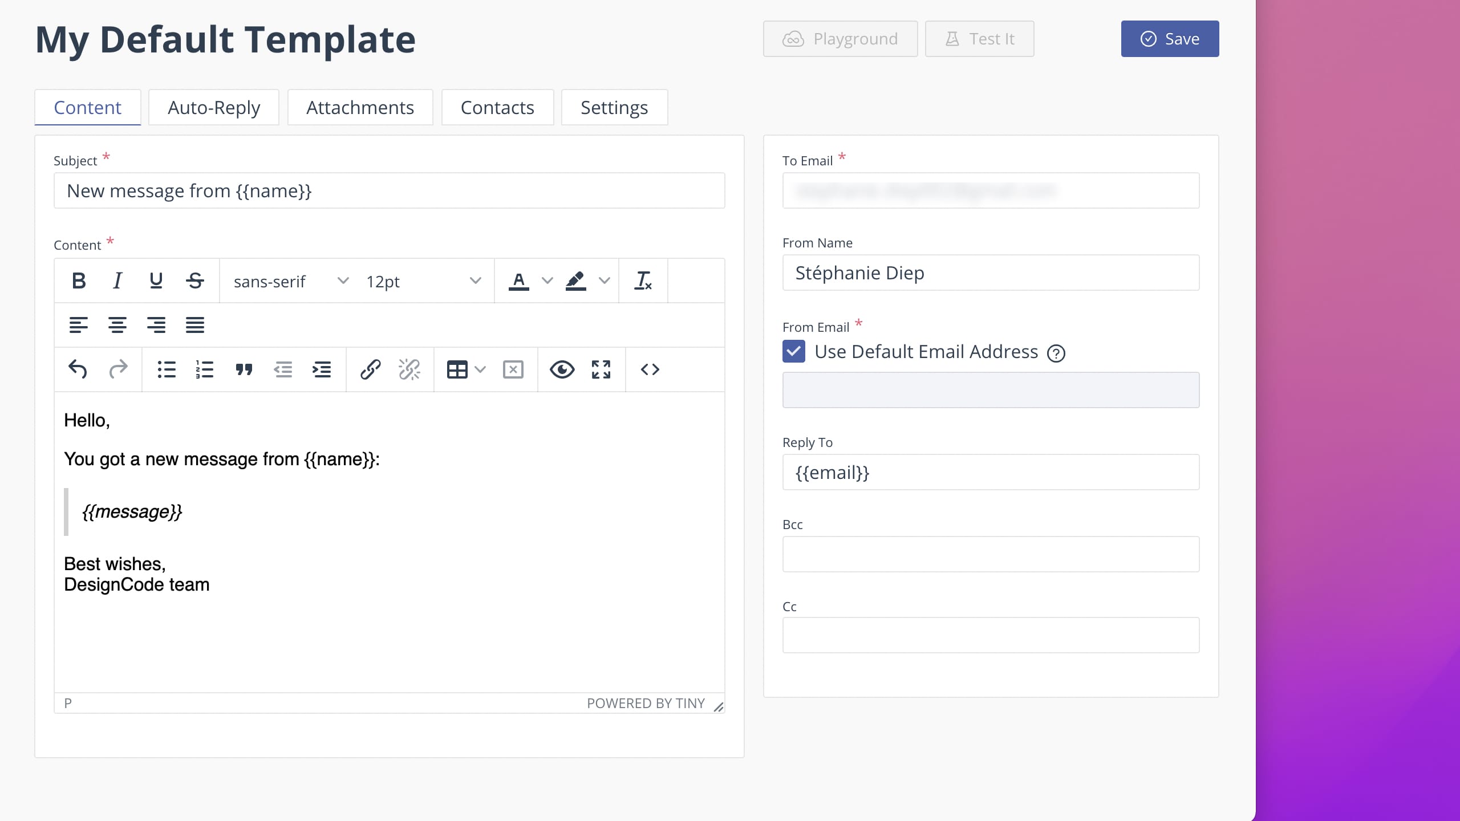The height and width of the screenshot is (821, 1460).
Task: Click the numbered list icon
Action: point(204,369)
